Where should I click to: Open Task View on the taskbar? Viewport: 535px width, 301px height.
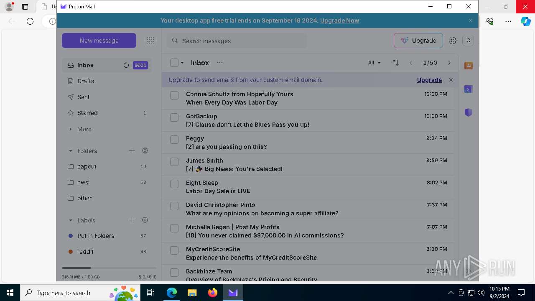tap(150, 293)
